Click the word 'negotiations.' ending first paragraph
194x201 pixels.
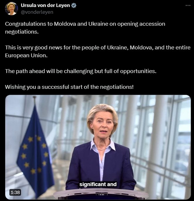click(x=22, y=32)
